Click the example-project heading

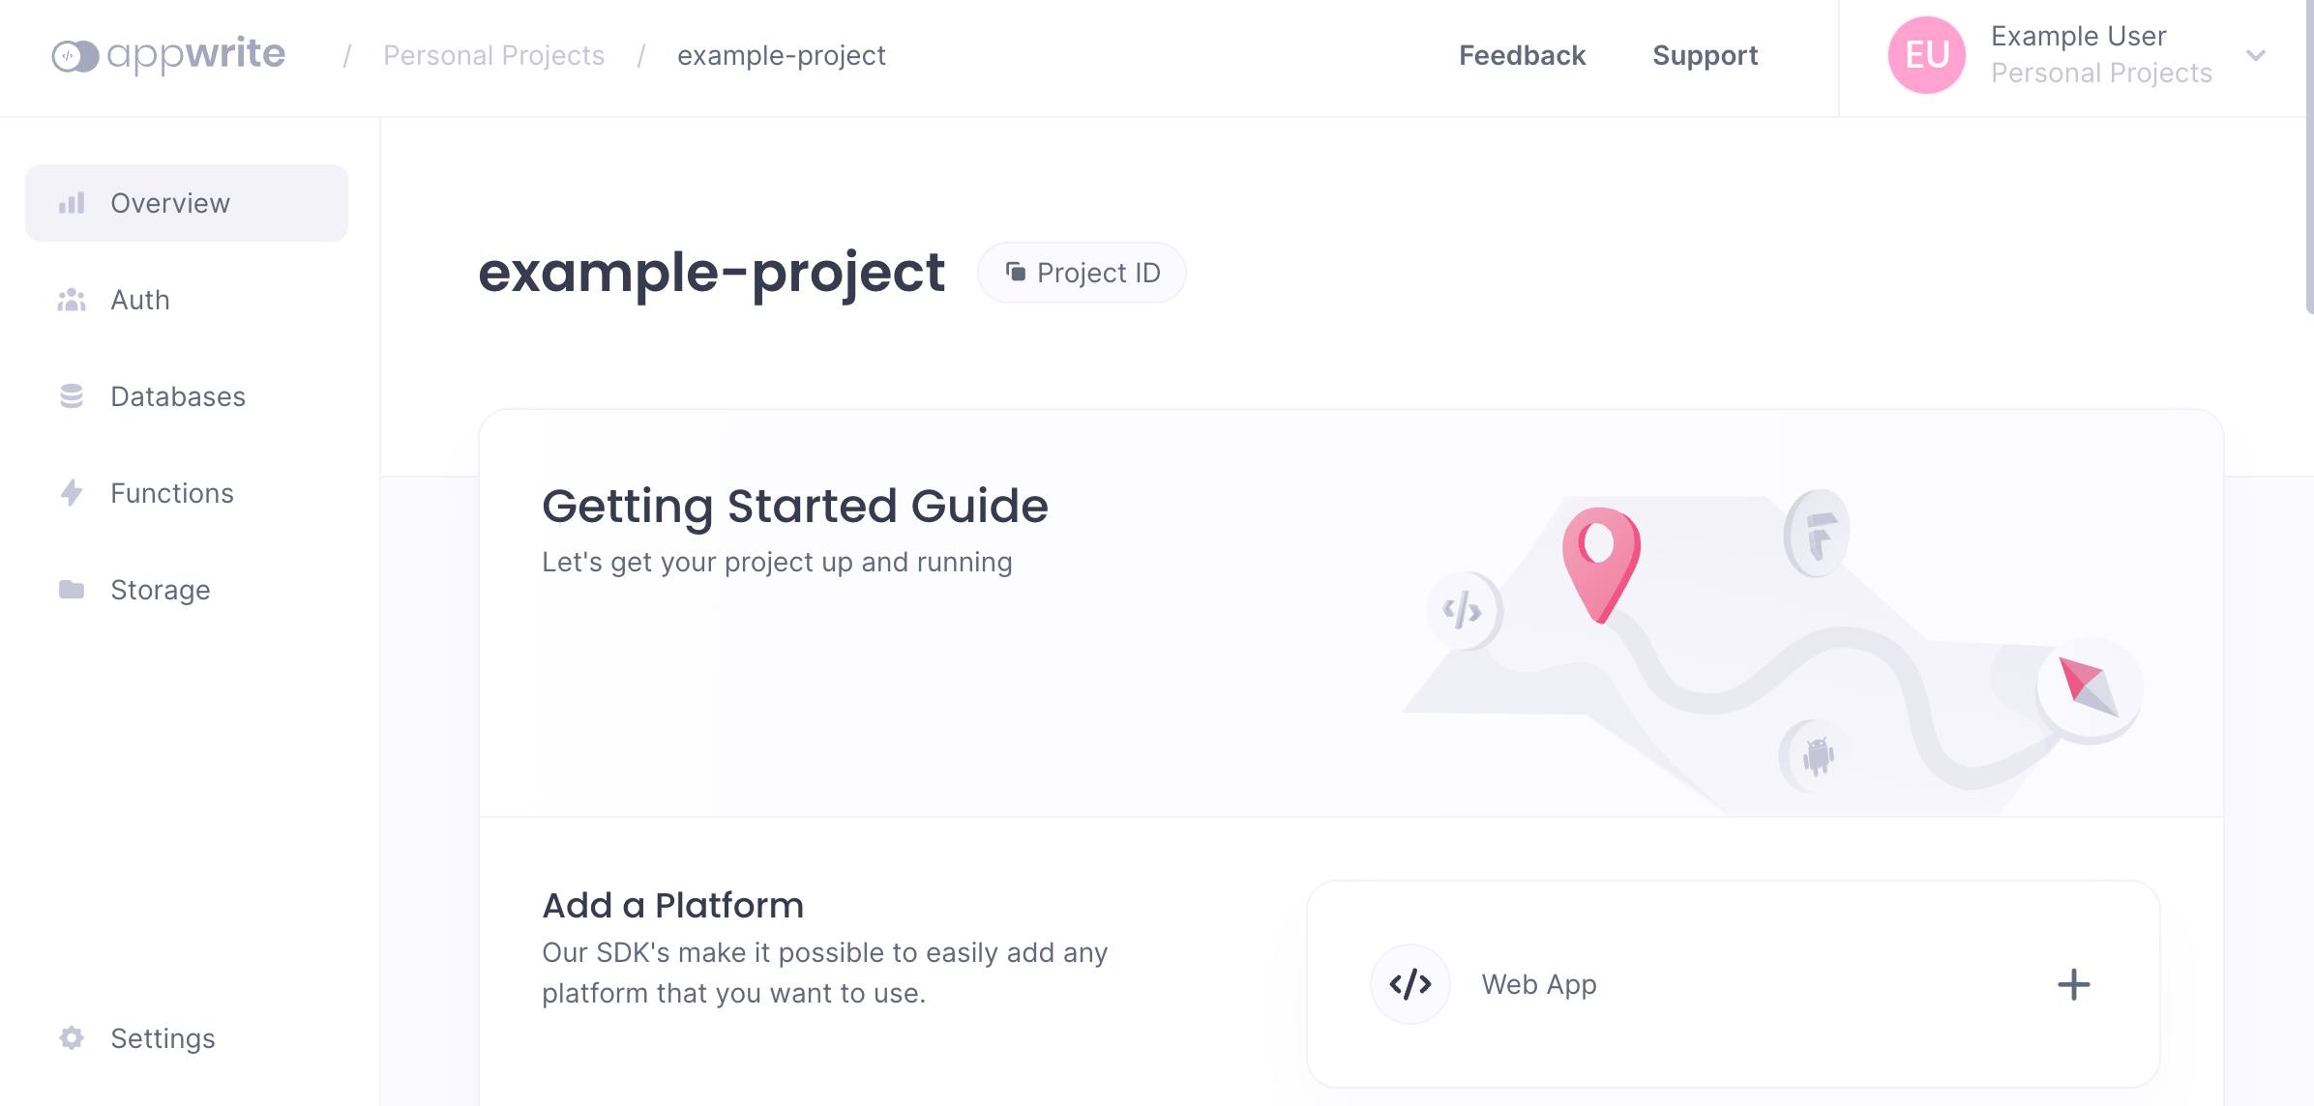[713, 273]
